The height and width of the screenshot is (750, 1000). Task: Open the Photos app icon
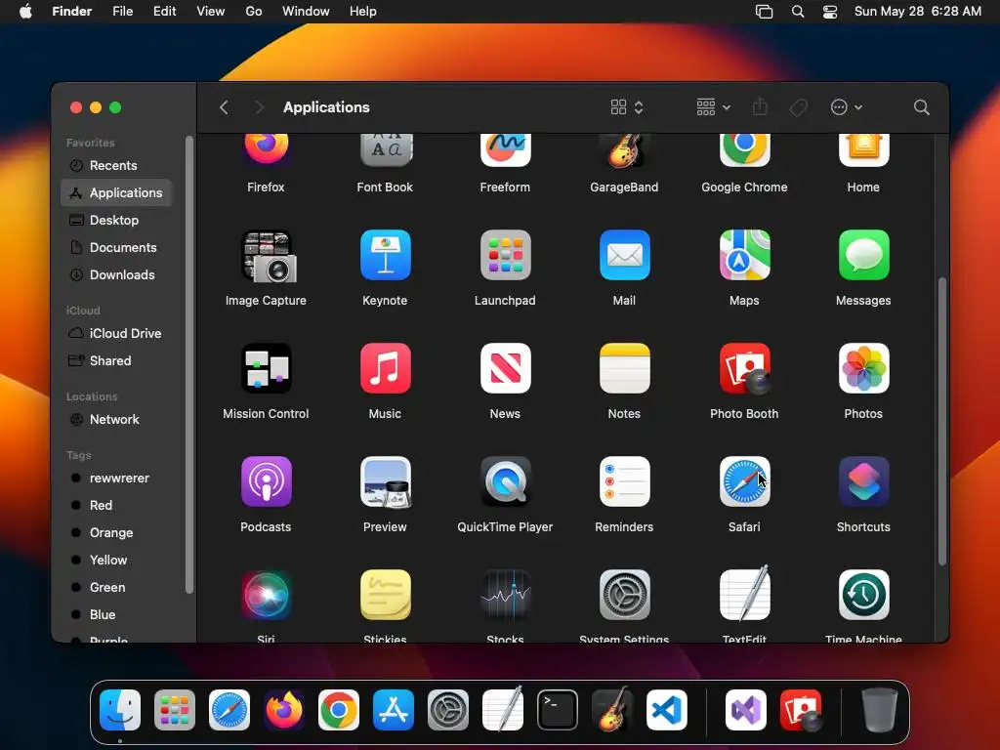(x=863, y=368)
